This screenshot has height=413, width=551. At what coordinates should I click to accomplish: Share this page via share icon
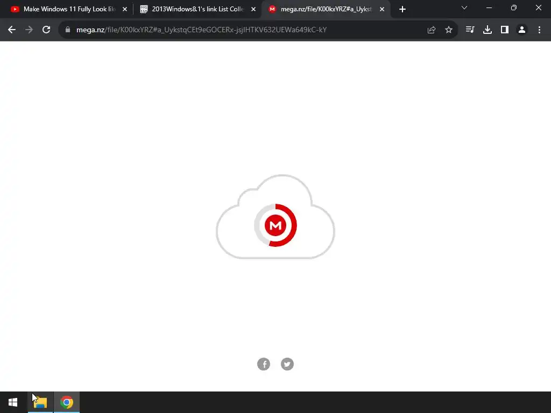coord(432,30)
